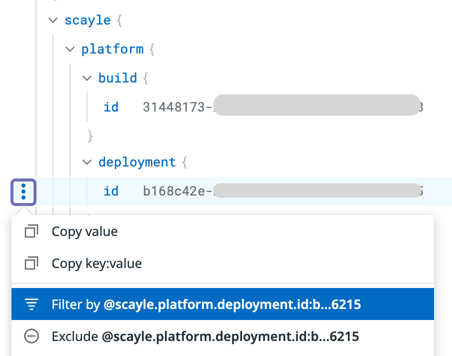The image size is (452, 356).
Task: Collapse the scayle object
Action: coord(52,20)
